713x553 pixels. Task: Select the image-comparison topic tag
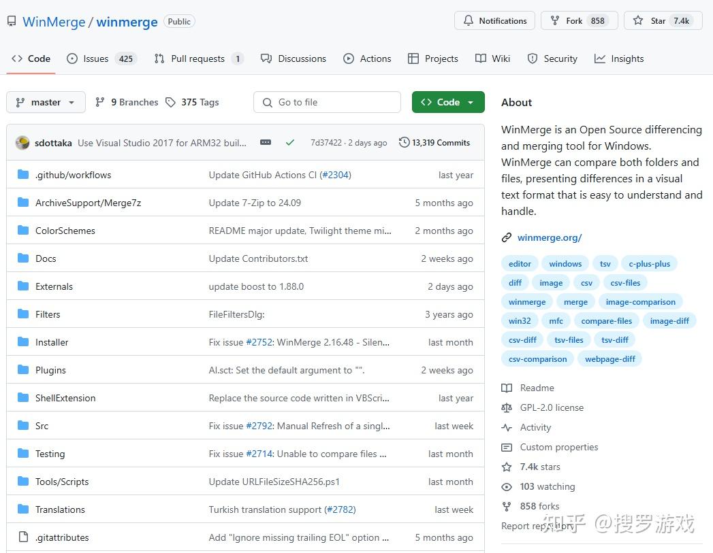point(640,302)
